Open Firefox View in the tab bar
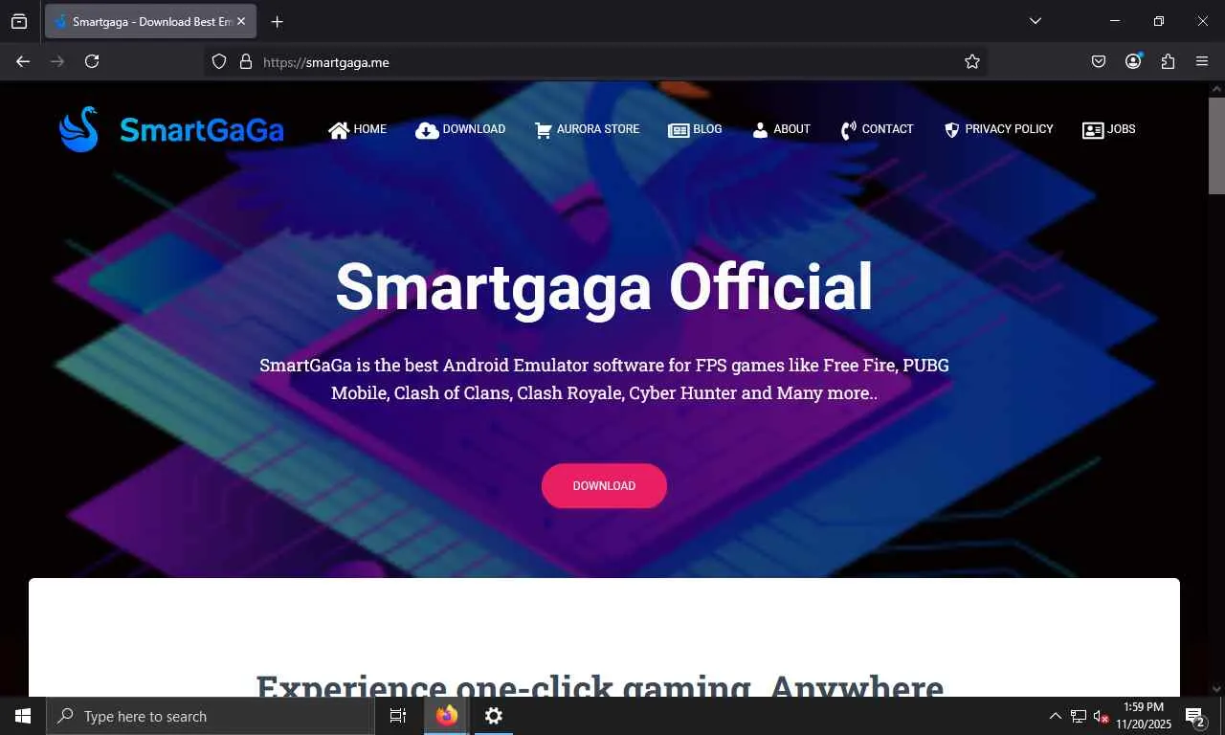 [19, 21]
